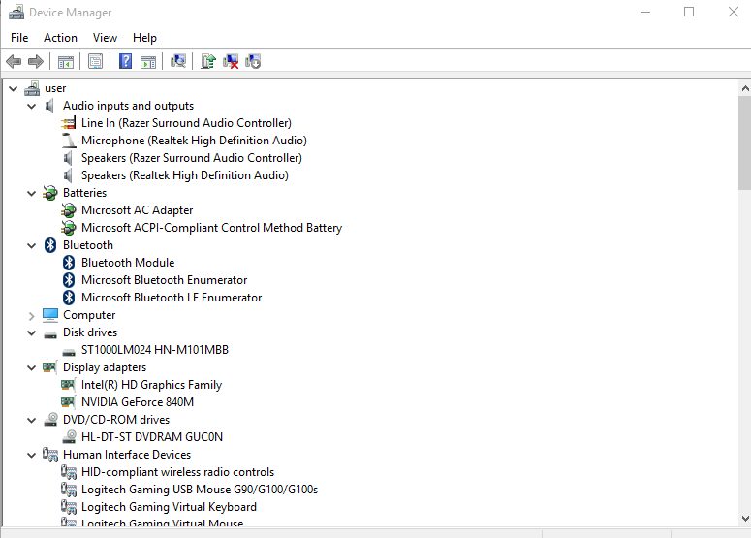Click the Audio inputs and outputs speaker icon
Screen dimensions: 751x538
pyautogui.click(x=48, y=106)
